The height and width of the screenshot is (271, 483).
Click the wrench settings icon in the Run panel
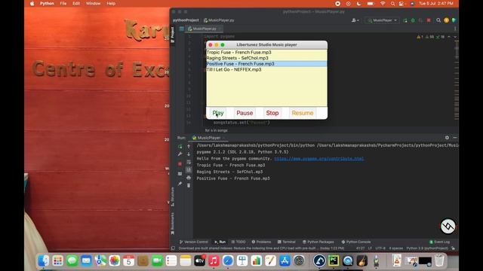[180, 154]
